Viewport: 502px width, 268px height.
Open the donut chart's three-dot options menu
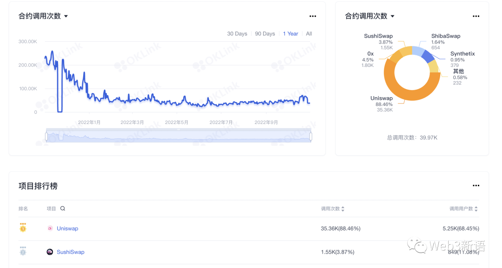coord(476,16)
